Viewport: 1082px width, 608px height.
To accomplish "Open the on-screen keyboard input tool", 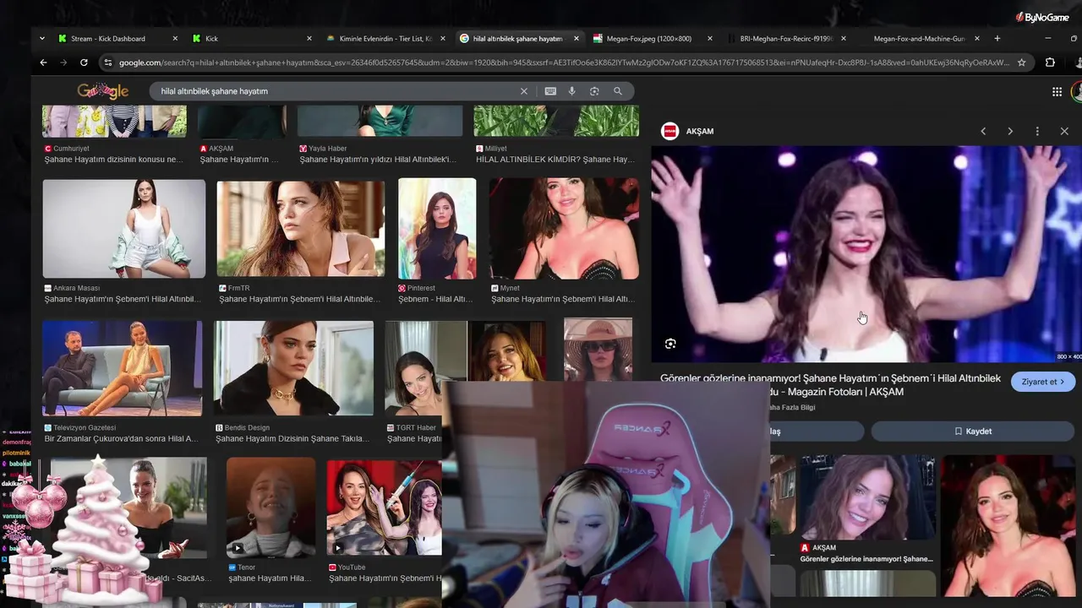I will click(x=550, y=91).
